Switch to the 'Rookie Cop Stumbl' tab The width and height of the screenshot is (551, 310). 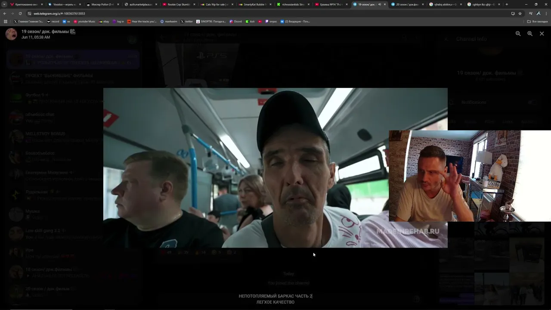coord(179,4)
